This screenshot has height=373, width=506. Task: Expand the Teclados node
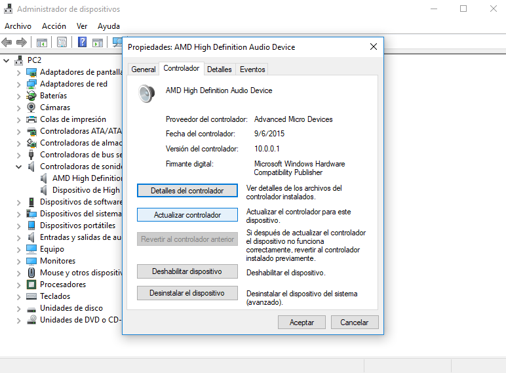point(19,297)
